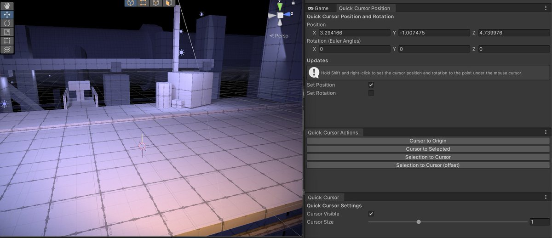Select the Quick Cursor settings tab
552x238 pixels.
click(323, 198)
